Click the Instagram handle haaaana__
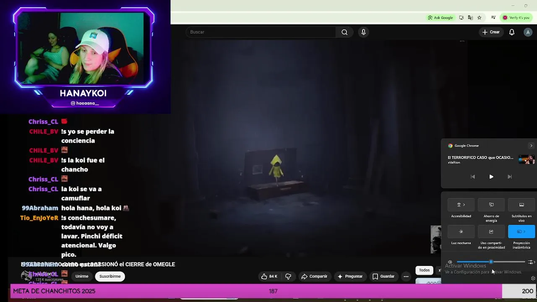This screenshot has height=302, width=537. (84, 103)
